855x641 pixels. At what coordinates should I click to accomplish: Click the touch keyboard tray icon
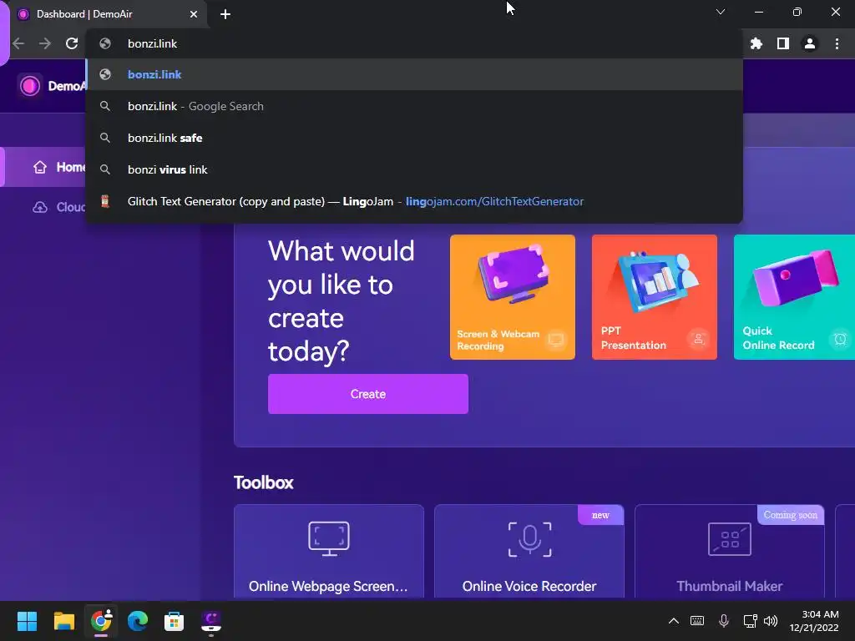(x=697, y=621)
